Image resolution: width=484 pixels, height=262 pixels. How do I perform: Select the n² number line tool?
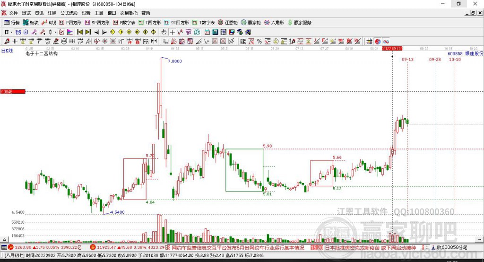click(x=80, y=42)
